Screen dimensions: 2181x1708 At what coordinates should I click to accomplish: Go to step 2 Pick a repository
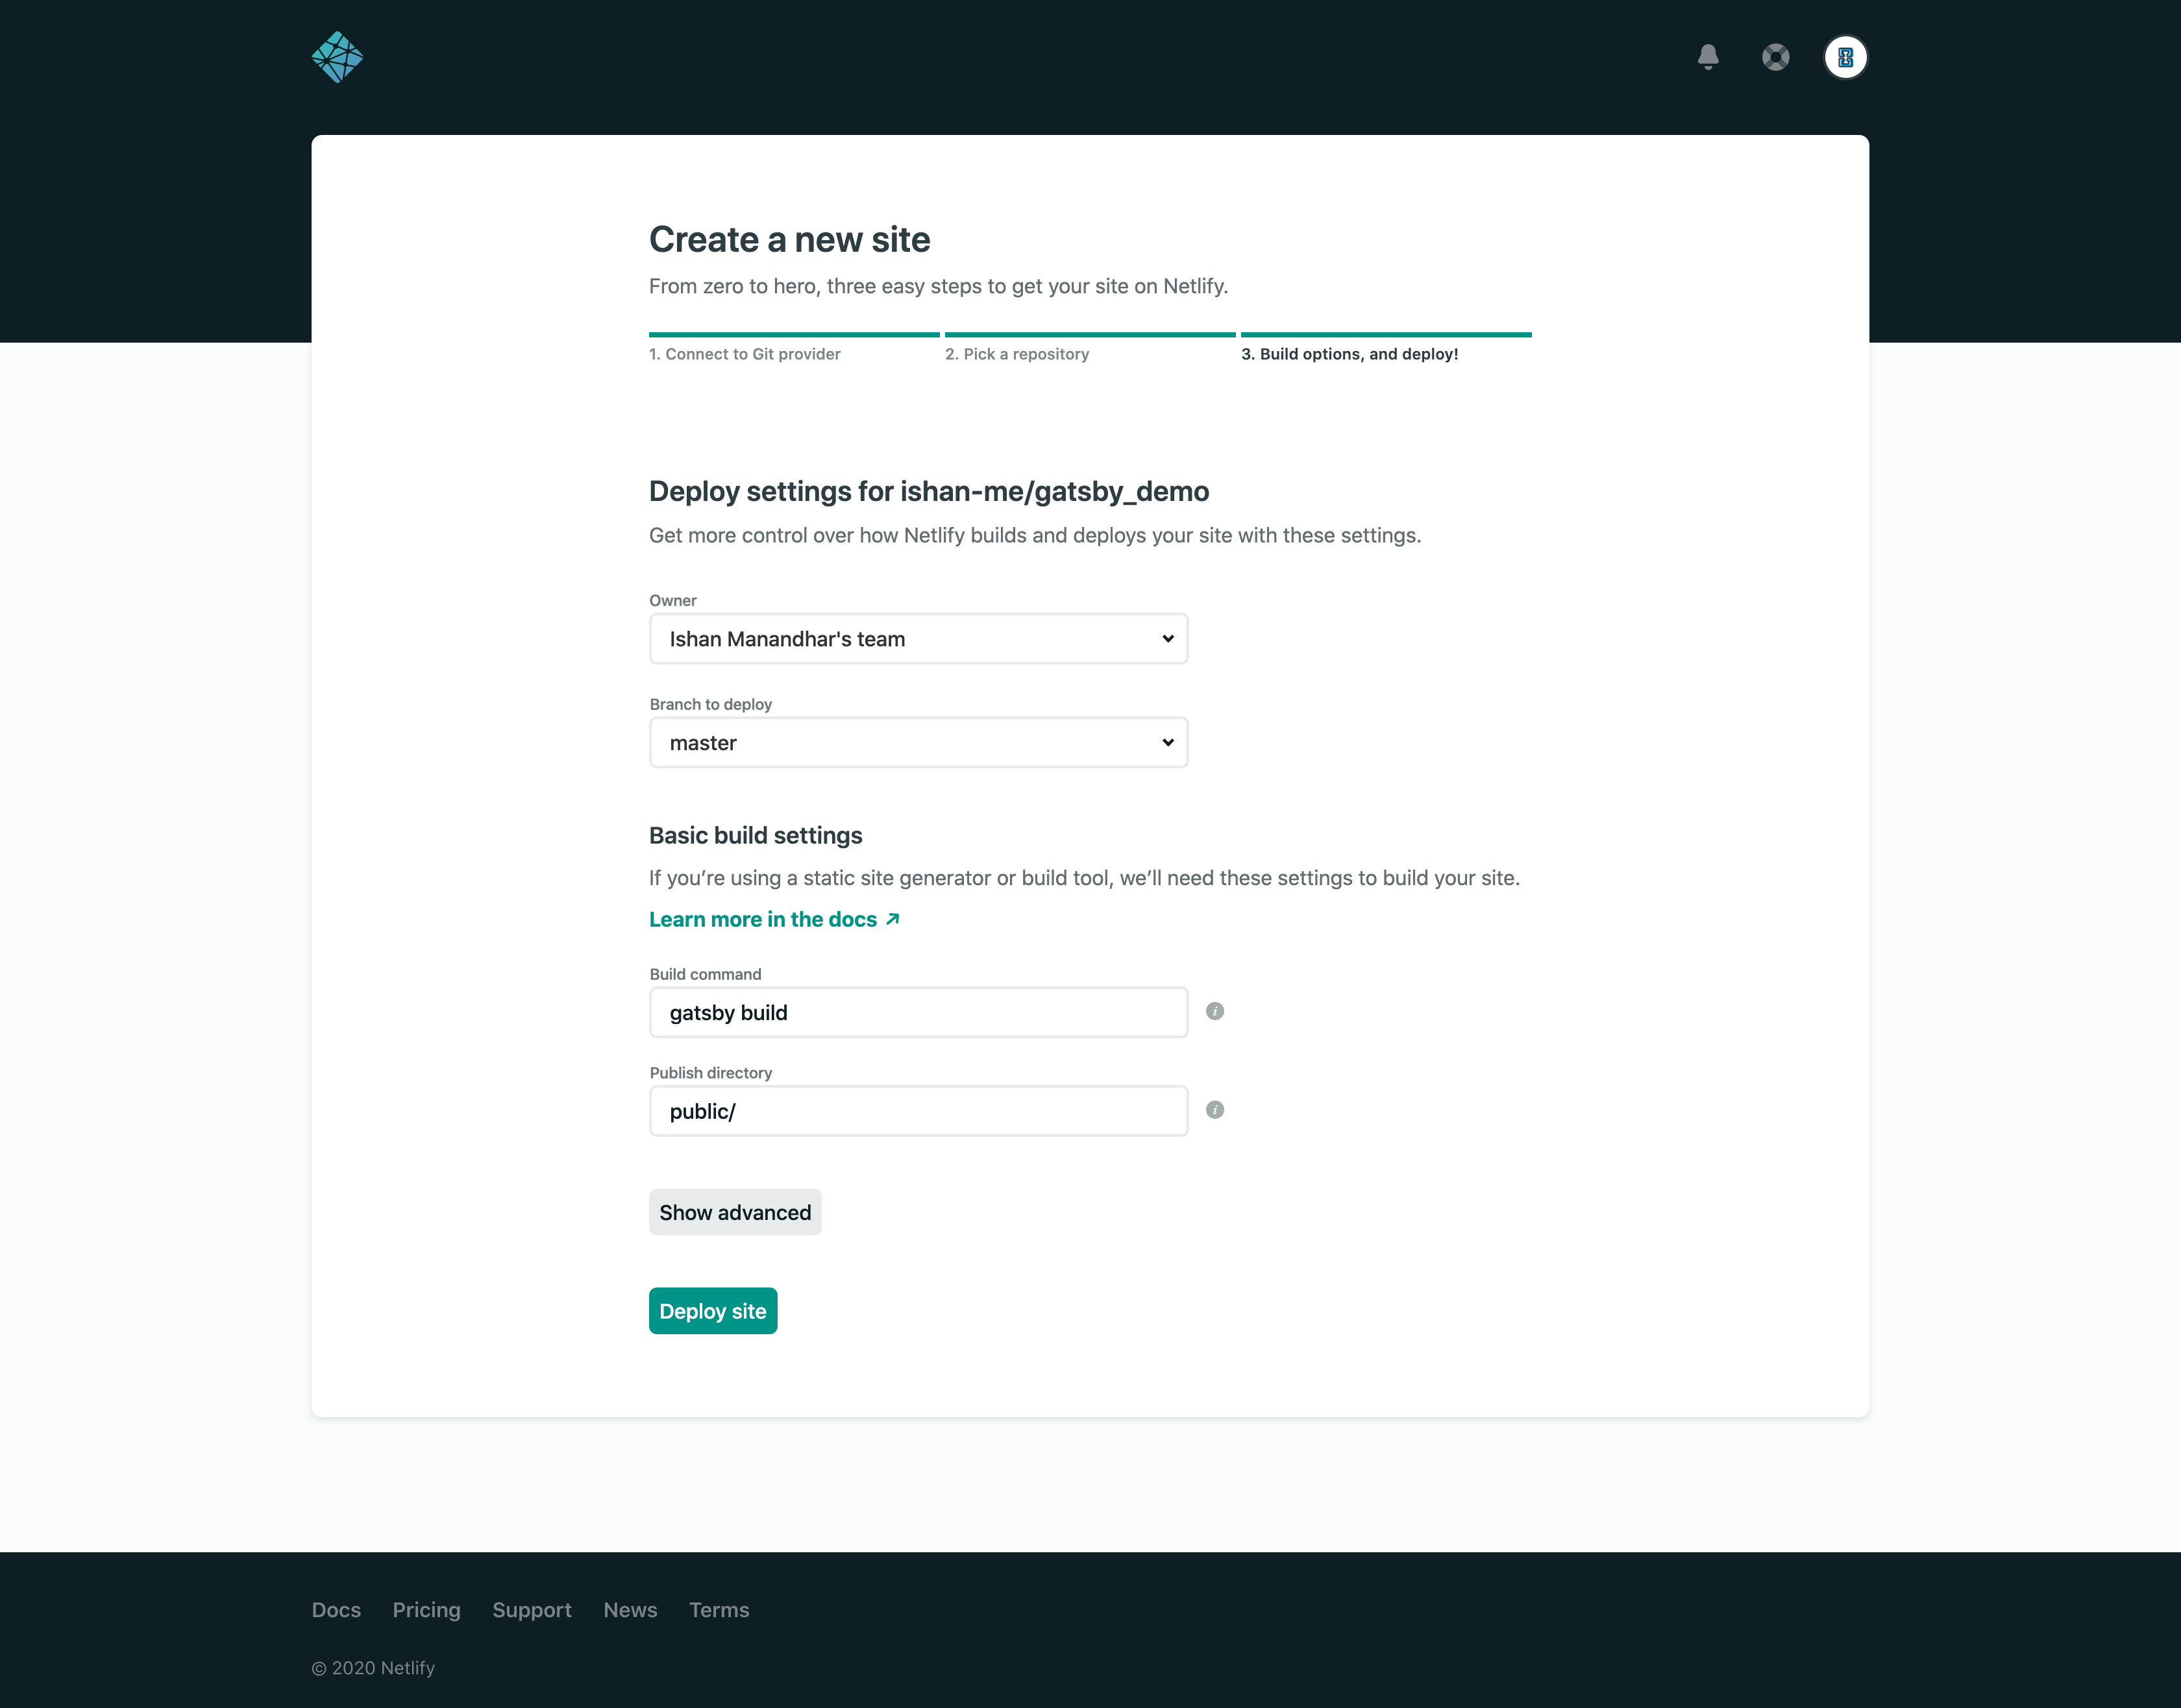(x=1017, y=354)
